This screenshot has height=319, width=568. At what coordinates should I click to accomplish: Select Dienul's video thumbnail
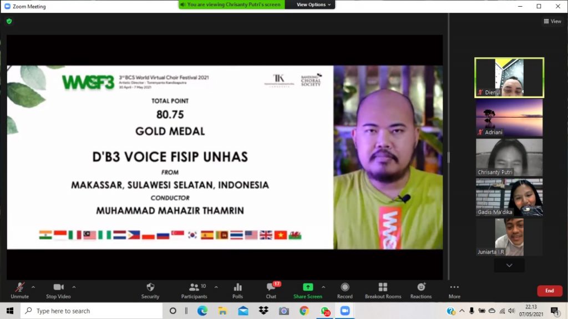pos(509,78)
